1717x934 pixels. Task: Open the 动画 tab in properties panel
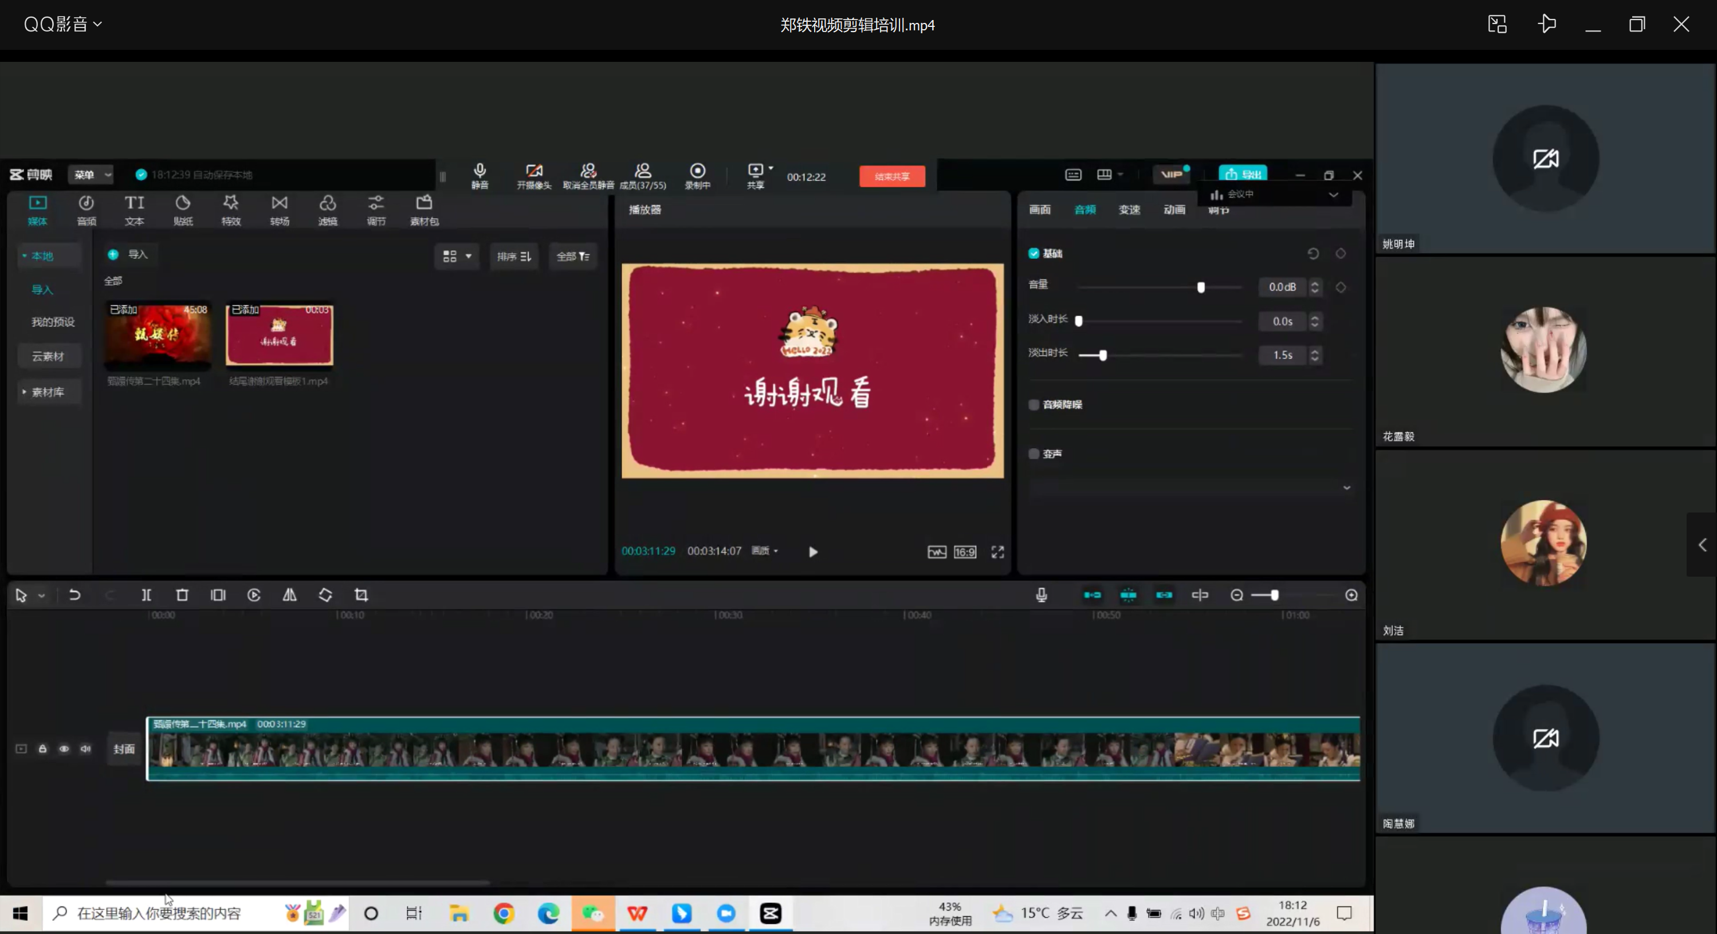1174,210
